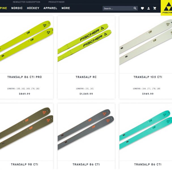Open the Productfinder link
Screen dimensions: 172x170
[56, 2]
